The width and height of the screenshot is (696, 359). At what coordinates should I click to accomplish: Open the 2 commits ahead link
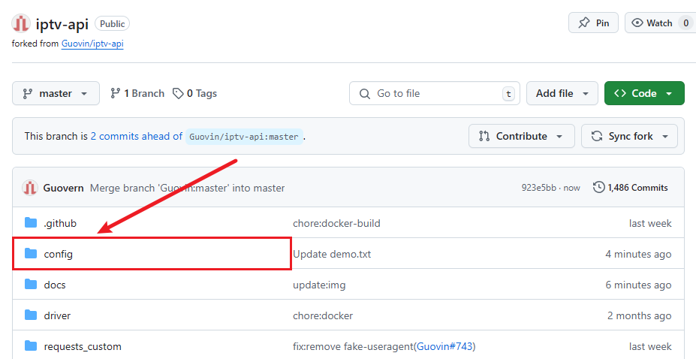click(136, 136)
